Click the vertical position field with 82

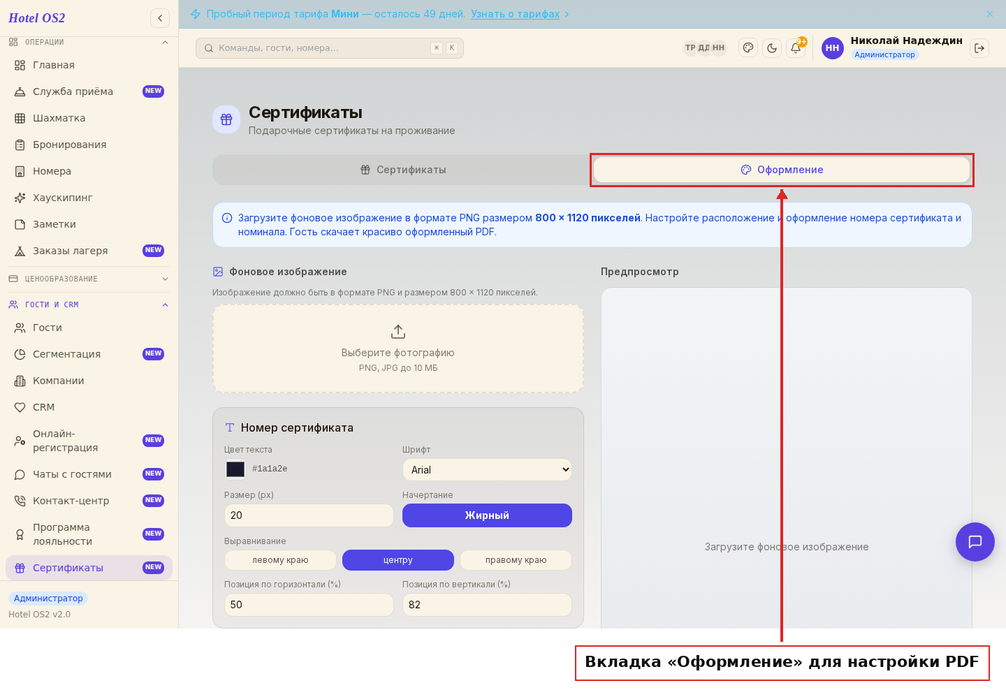487,605
